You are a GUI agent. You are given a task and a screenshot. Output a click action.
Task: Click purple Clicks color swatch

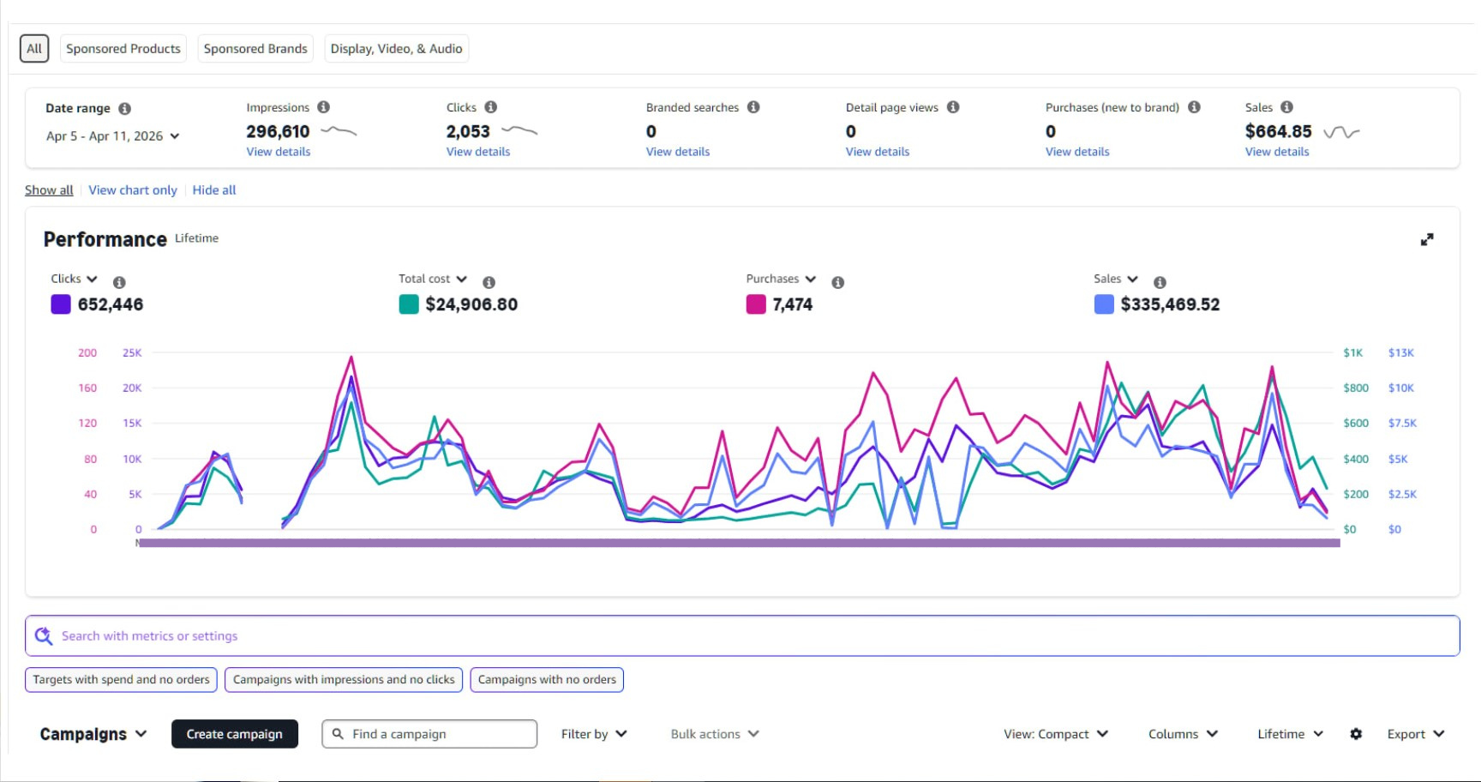[61, 304]
